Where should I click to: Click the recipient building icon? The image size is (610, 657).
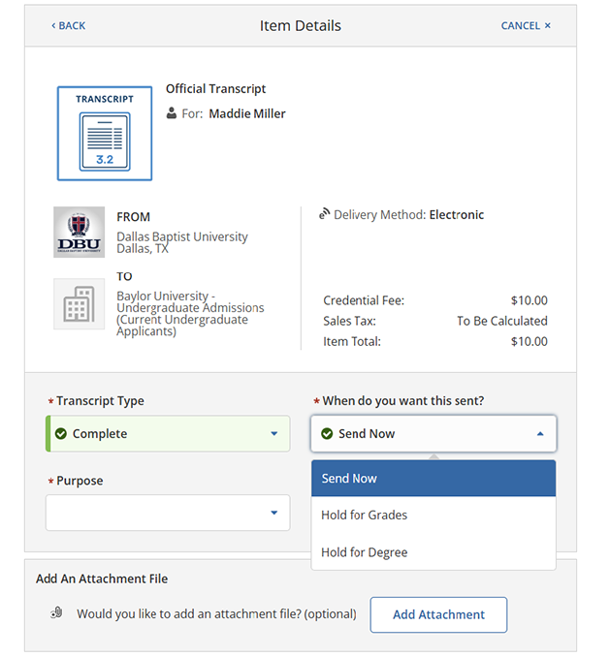click(79, 303)
